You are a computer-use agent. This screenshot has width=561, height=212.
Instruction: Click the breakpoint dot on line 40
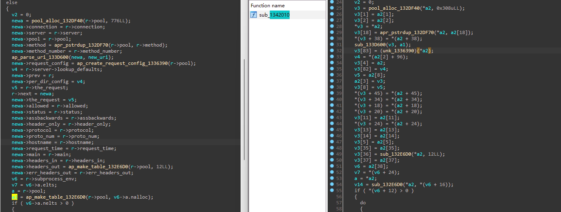(332, 99)
